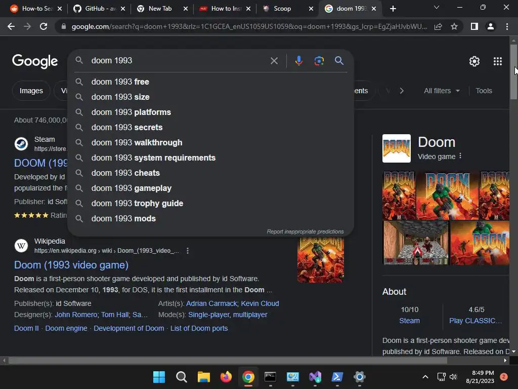Open terminal window from taskbar
Image resolution: width=518 pixels, height=389 pixels.
(x=270, y=377)
